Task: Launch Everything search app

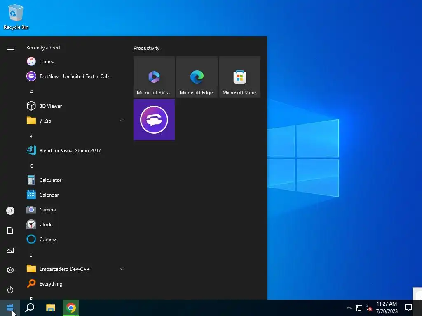Action: pos(75,284)
